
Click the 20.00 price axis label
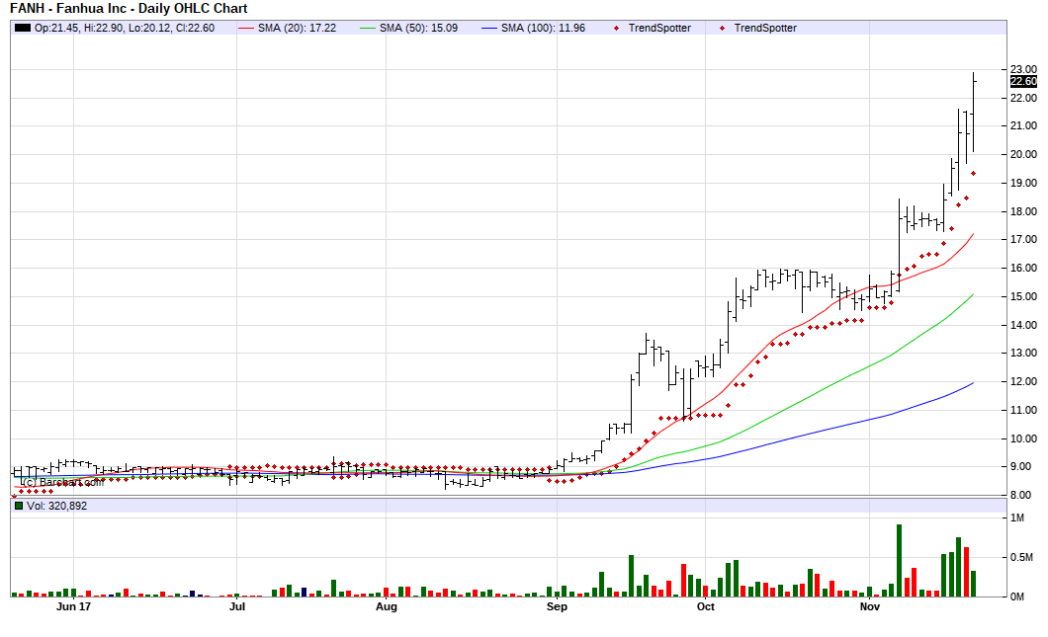pyautogui.click(x=1023, y=154)
